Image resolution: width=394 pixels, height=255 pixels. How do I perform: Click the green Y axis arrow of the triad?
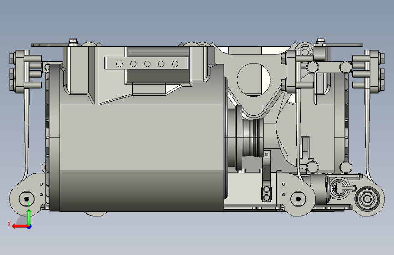(29, 217)
